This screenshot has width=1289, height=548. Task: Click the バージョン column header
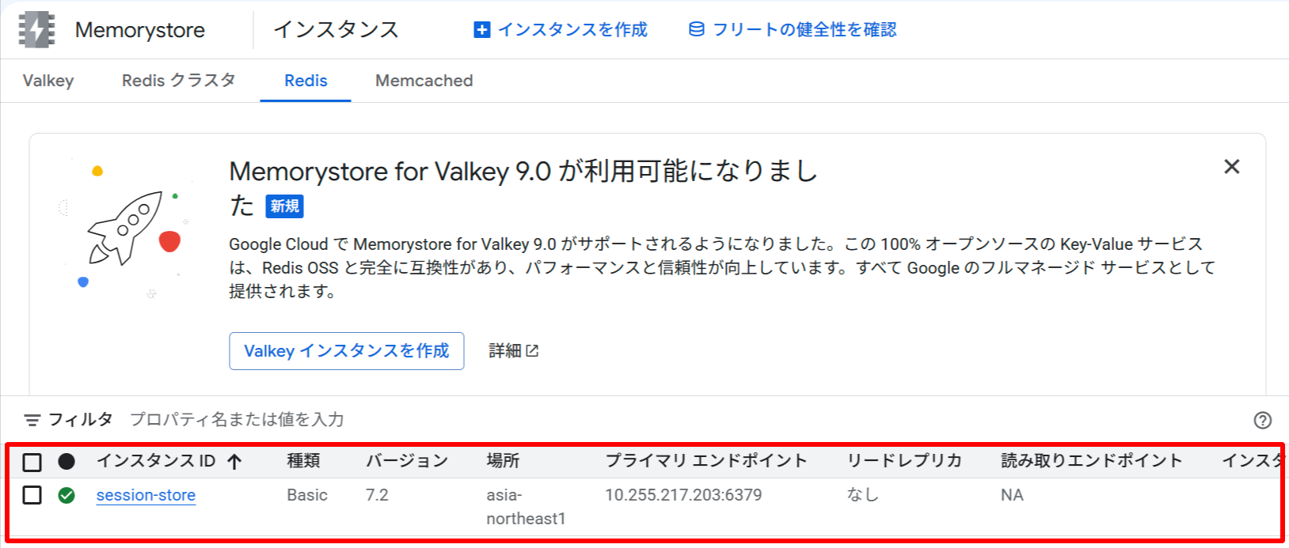point(407,461)
